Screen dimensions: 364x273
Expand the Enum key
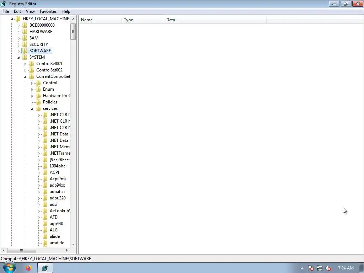pyautogui.click(x=32, y=90)
